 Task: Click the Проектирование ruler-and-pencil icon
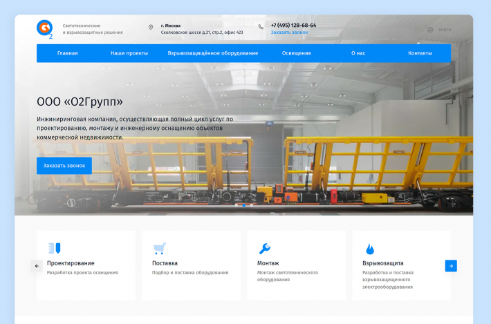pos(55,248)
